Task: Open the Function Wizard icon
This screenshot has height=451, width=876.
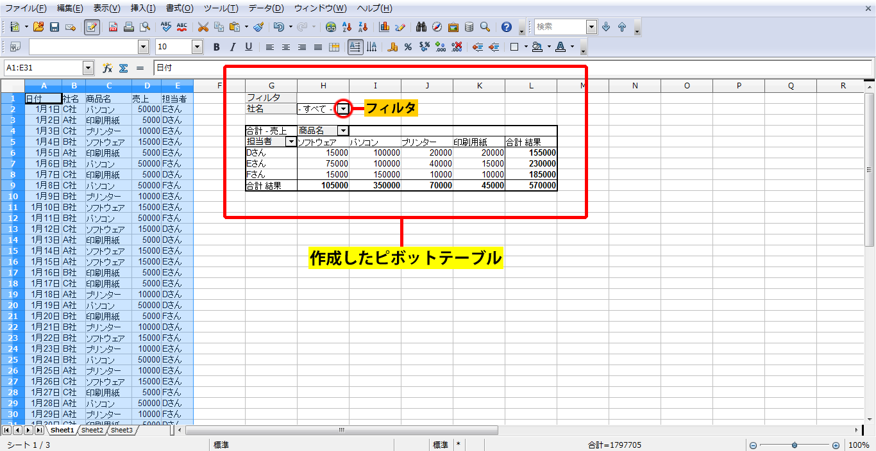Action: pos(107,68)
